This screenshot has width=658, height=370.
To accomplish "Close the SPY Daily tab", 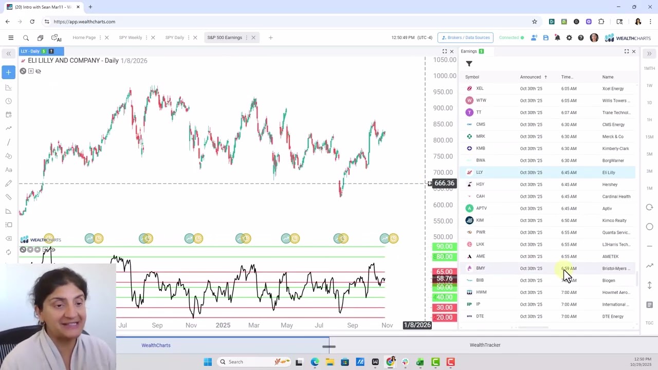I will coord(195,38).
